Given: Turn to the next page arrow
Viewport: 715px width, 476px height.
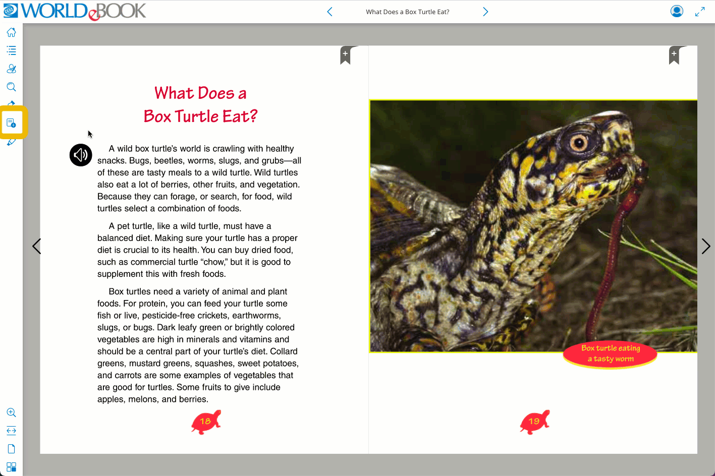Looking at the screenshot, I should click(x=706, y=246).
